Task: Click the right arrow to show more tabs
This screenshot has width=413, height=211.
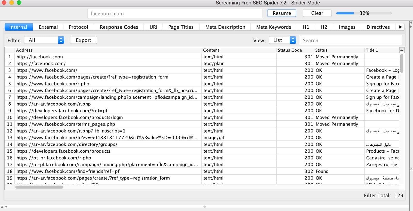Action: point(400,27)
